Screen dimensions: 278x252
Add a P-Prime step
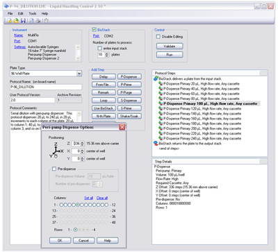(x=129, y=85)
